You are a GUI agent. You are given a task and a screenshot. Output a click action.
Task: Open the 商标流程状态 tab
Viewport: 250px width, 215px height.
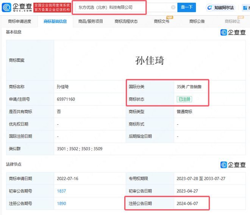(x=126, y=21)
